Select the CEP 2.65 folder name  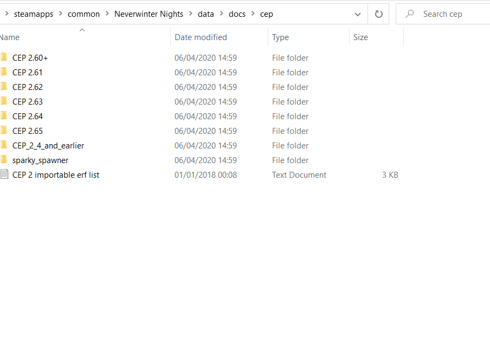point(28,131)
